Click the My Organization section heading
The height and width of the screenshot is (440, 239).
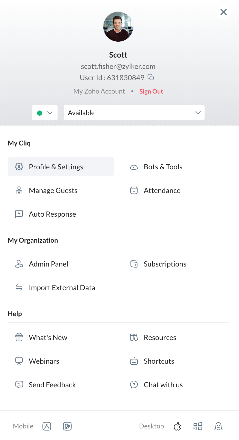pos(33,240)
